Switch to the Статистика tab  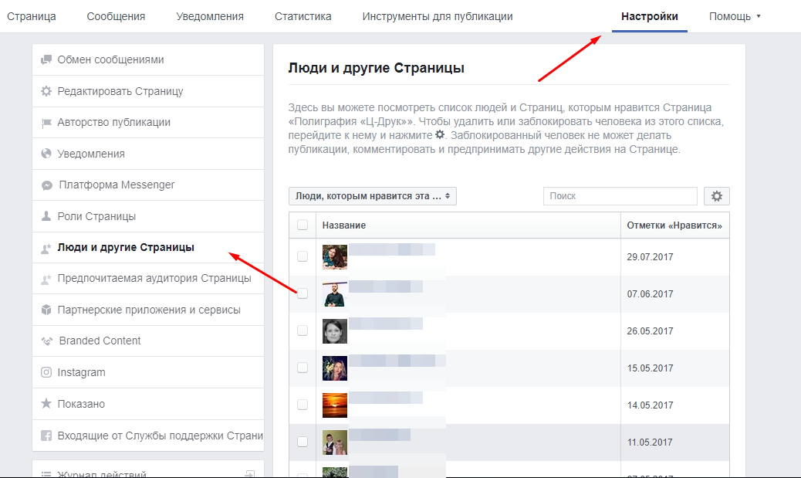tap(302, 16)
